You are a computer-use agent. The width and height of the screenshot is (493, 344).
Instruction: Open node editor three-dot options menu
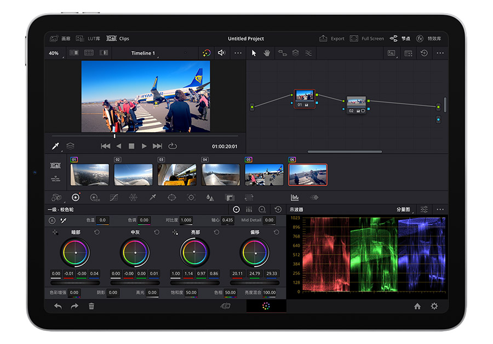click(x=440, y=53)
